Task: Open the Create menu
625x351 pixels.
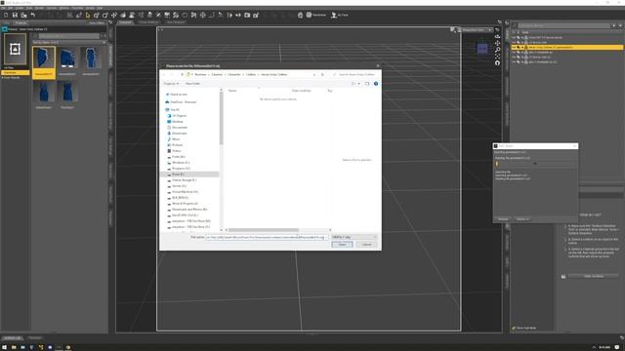Action: click(x=20, y=8)
